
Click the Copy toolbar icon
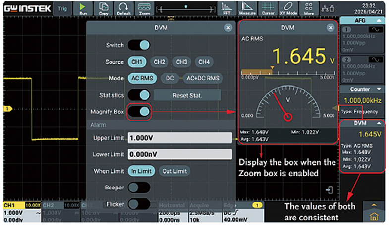click(x=104, y=9)
